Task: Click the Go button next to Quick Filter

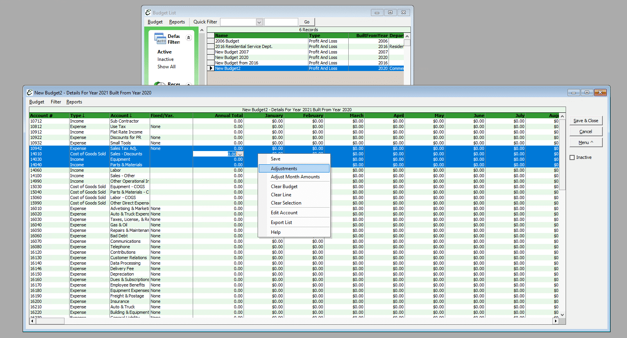Action: click(307, 22)
